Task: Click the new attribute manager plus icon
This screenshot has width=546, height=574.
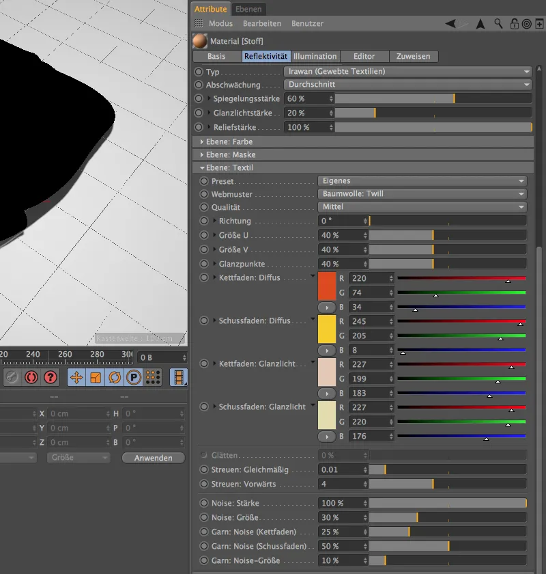Action: [539, 24]
